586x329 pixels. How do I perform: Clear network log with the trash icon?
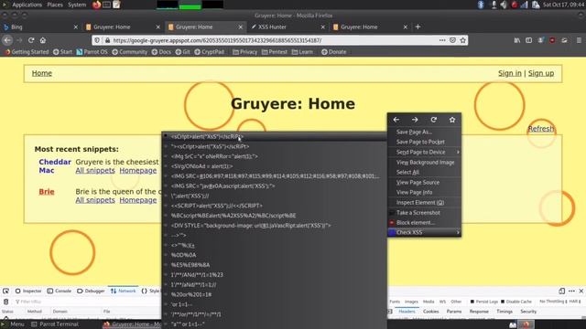coord(5,302)
